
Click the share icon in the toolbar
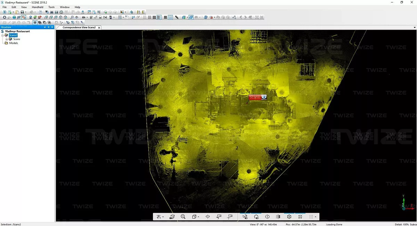pyautogui.click(x=234, y=17)
